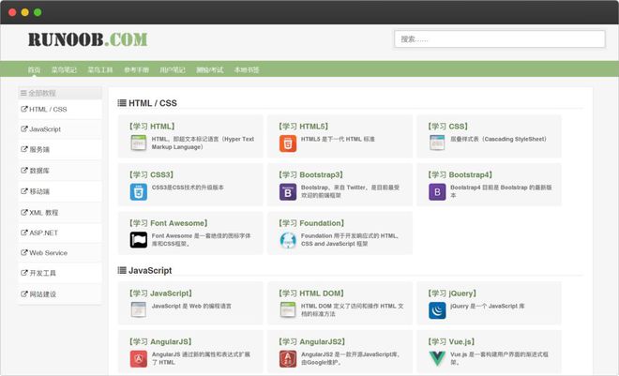Select HTML / CSS in the sidebar
The width and height of the screenshot is (619, 376).
pyautogui.click(x=60, y=110)
